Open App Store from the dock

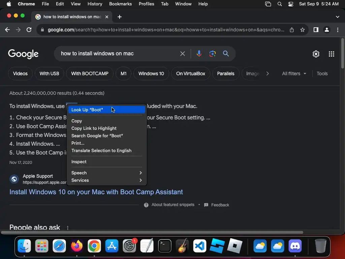point(112,246)
